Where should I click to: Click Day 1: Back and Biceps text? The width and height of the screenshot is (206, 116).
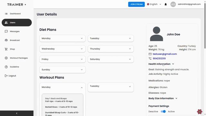pyautogui.click(x=56, y=99)
